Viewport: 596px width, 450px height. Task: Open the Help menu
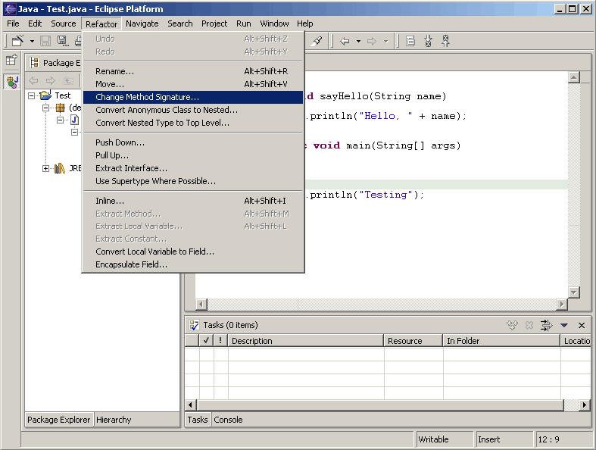click(x=305, y=23)
